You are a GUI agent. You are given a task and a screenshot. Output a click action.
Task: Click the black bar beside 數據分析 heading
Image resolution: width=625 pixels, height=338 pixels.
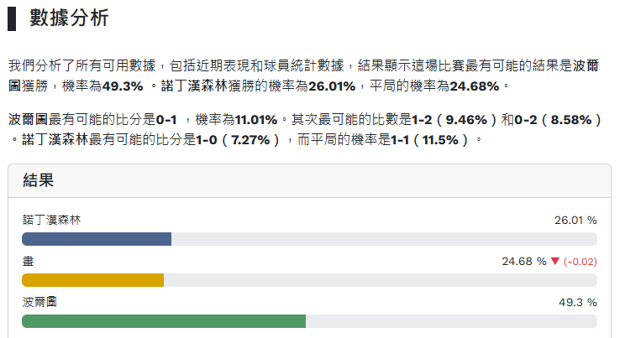click(x=13, y=18)
